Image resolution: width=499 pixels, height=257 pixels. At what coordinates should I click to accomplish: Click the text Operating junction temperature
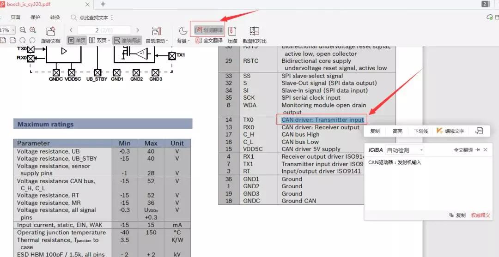pos(61,232)
